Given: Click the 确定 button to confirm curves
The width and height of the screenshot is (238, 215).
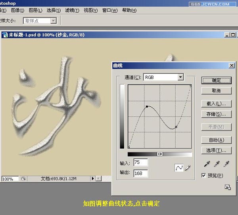Looking at the screenshot, I should point(216,80).
